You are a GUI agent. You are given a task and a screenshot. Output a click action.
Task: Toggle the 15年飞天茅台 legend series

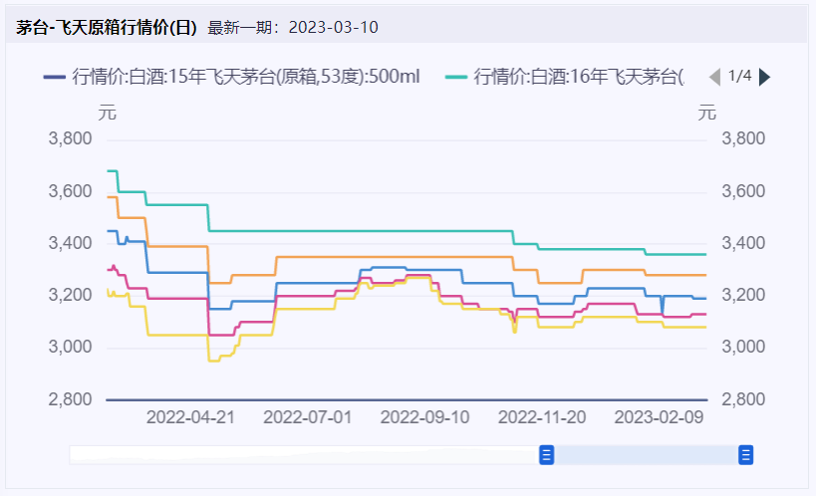(x=231, y=77)
